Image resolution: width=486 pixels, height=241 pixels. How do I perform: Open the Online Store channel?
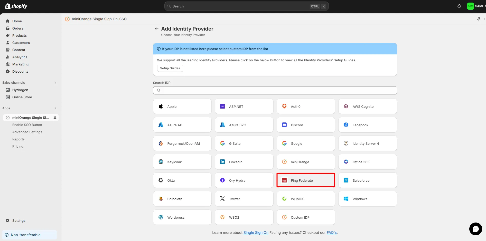click(x=31, y=97)
